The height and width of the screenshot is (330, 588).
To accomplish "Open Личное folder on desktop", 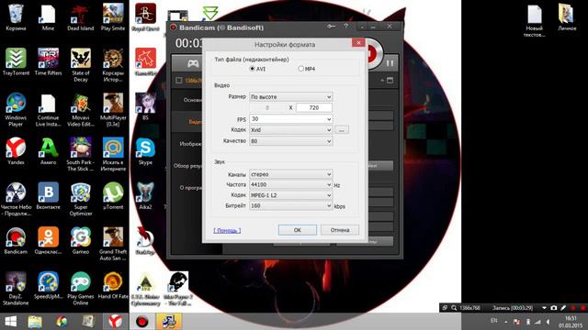I will coord(567,17).
